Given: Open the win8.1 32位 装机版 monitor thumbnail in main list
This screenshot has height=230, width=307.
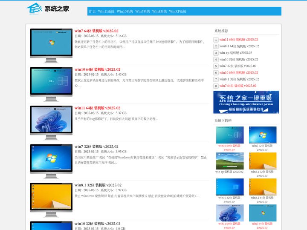Looking at the screenshot, I should pyautogui.click(x=51, y=200).
